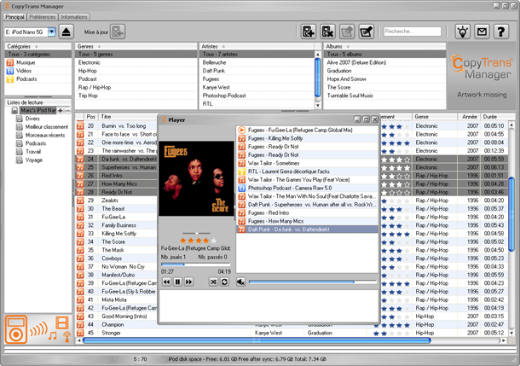Click the Recherche search field
Viewport: 520px width, 366px height.
coord(413,32)
